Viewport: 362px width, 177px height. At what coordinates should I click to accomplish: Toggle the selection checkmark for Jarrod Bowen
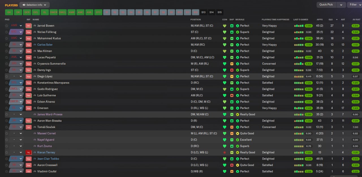click(7, 26)
